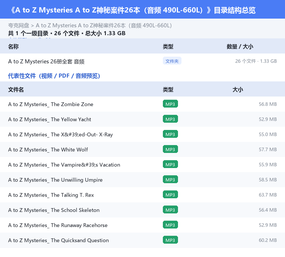Select The Quicksand Question file name

[58, 240]
